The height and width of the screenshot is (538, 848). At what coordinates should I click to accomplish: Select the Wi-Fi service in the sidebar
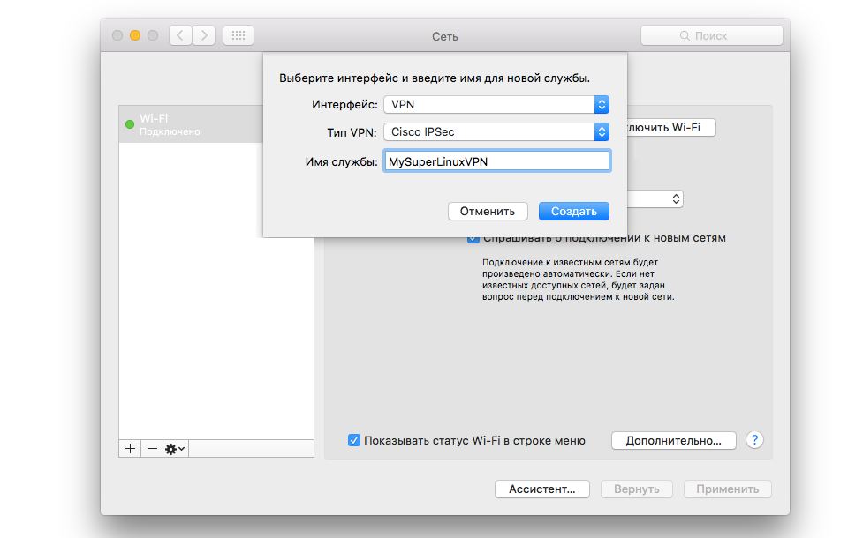[185, 124]
